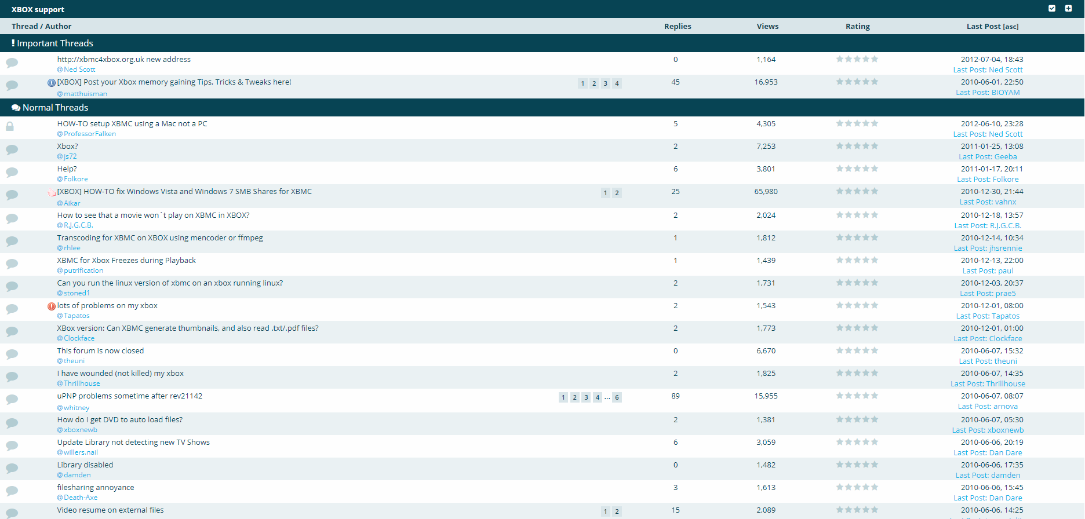Sort threads by the Rating column header
The height and width of the screenshot is (519, 1085).
[857, 27]
